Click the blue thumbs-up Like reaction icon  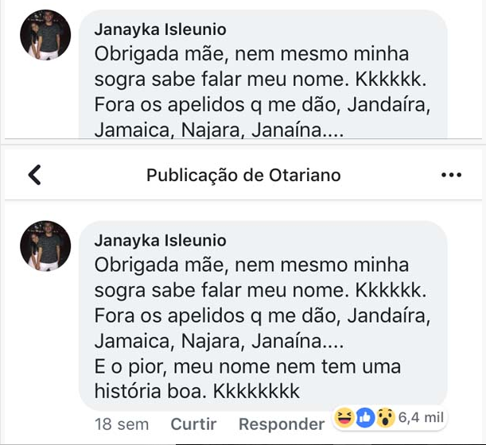(x=365, y=418)
